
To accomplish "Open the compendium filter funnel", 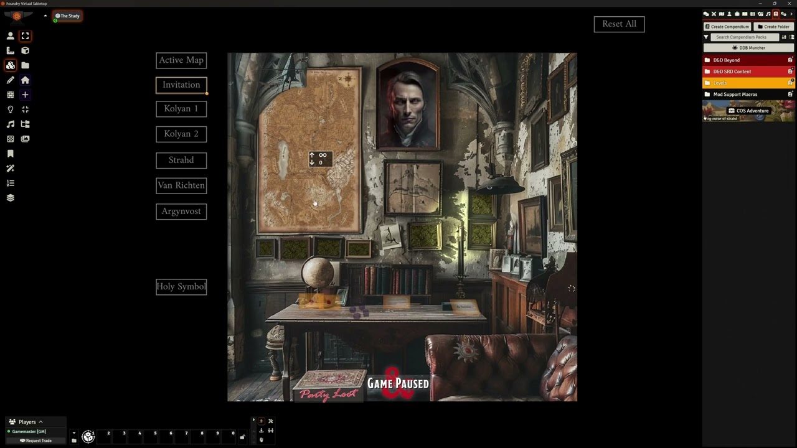I will click(706, 37).
